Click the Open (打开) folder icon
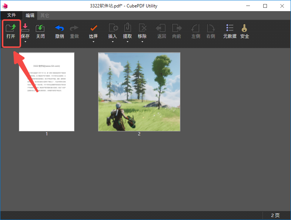This screenshot has width=291, height=220. (x=11, y=28)
